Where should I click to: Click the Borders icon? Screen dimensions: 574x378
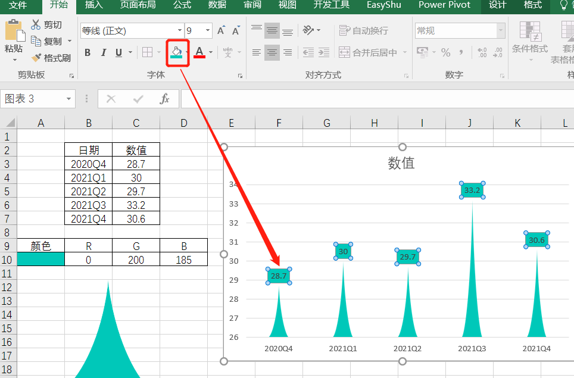click(147, 52)
